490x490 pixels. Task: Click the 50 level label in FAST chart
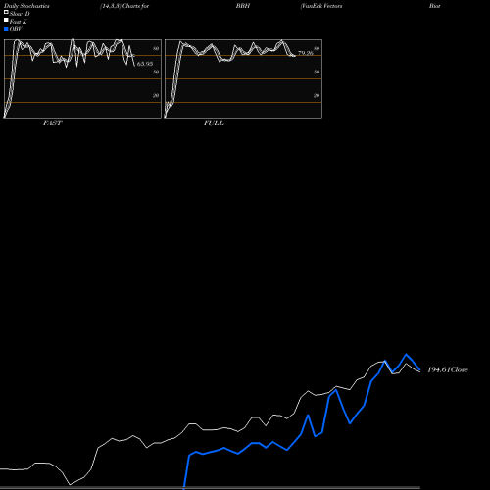coord(156,72)
